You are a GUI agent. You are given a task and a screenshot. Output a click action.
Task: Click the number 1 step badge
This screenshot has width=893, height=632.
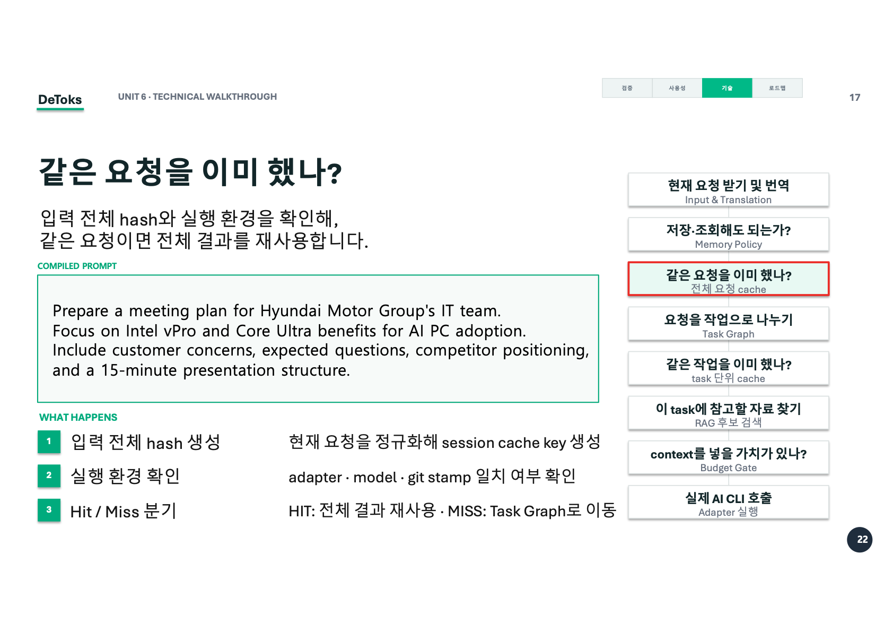49,441
